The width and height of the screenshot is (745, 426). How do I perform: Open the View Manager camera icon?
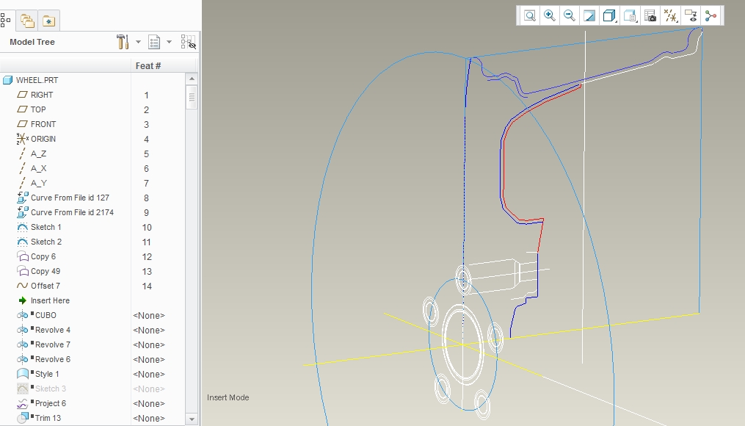[x=650, y=15]
